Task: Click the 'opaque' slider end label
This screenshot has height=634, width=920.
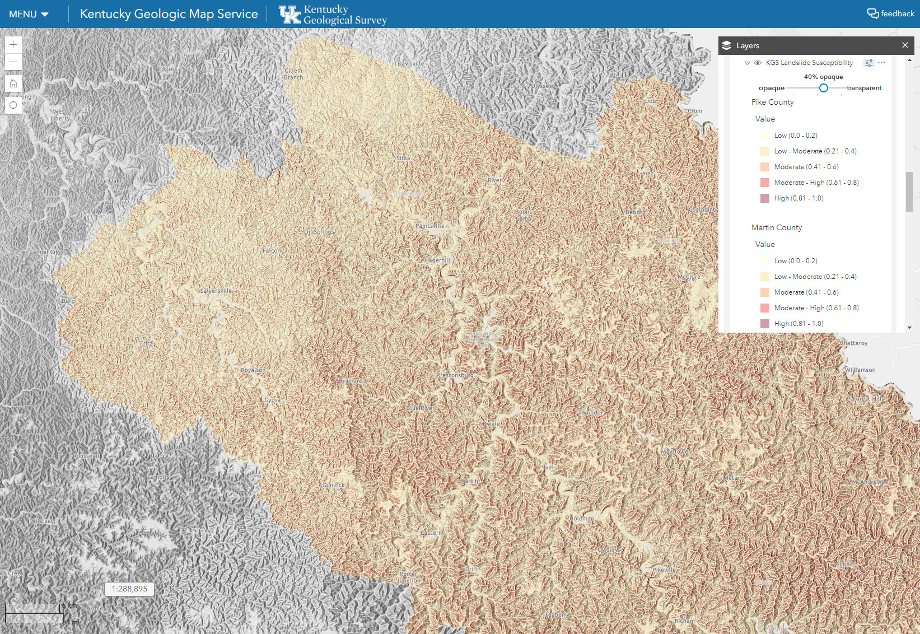Action: 772,88
